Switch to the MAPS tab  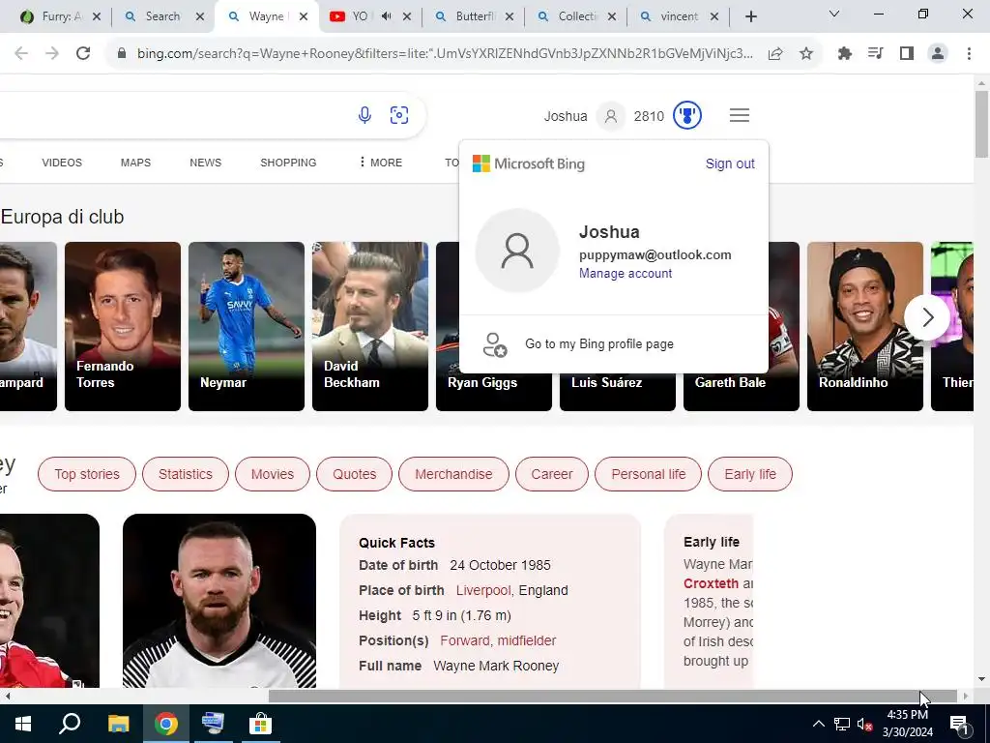point(135,163)
